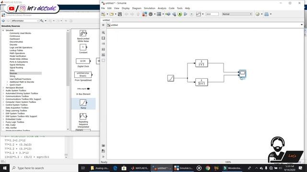Image resolution: width=307 pixels, height=172 pixels.
Task: Select the Ramp source block on the canvas
Action: click(x=171, y=78)
